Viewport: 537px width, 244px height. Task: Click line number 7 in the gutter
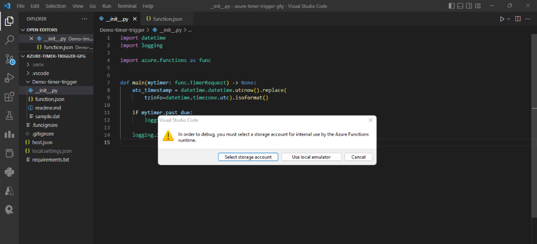coord(108,82)
